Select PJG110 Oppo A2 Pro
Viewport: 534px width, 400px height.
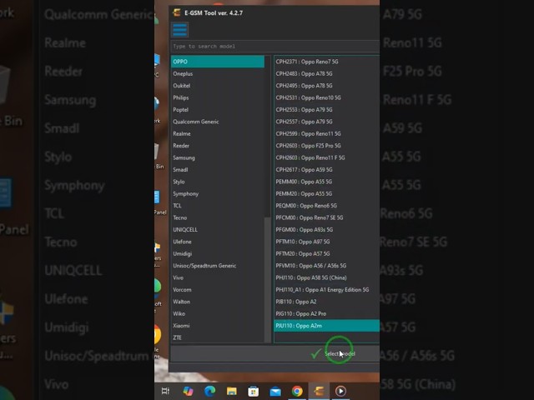click(x=326, y=313)
